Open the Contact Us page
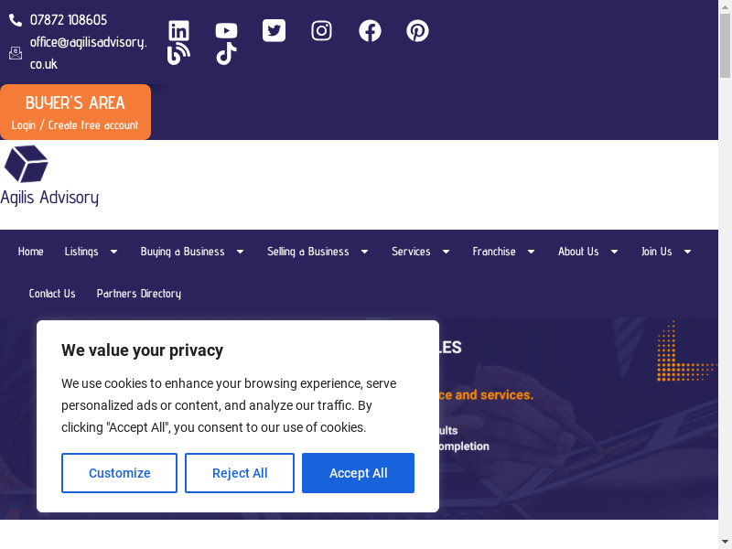 click(x=52, y=294)
